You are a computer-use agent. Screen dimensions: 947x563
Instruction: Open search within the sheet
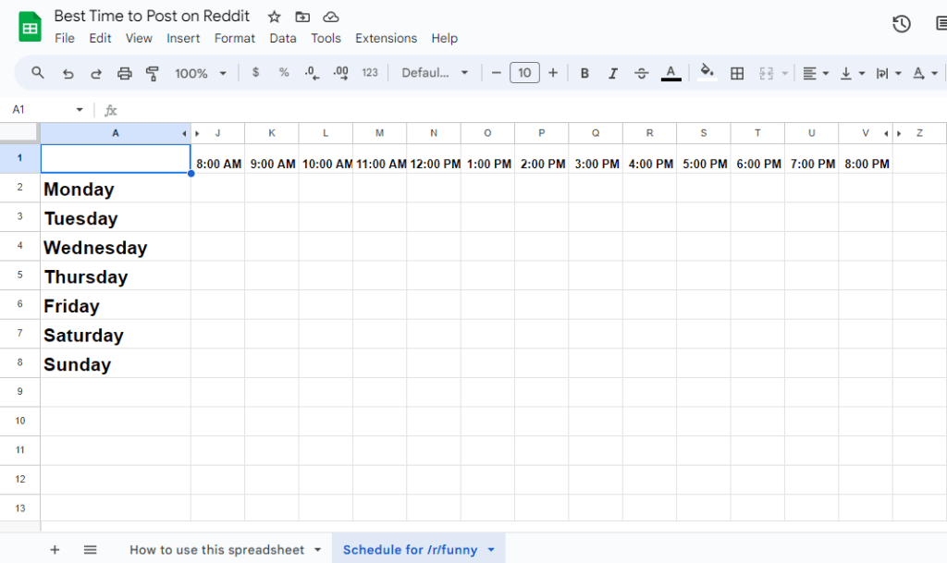click(37, 72)
